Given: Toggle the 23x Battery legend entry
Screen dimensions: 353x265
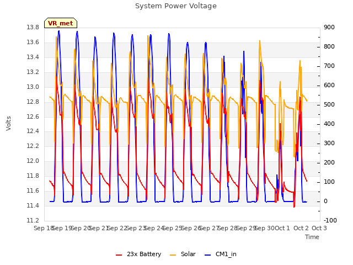Looking at the screenshot, I should [x=138, y=254].
